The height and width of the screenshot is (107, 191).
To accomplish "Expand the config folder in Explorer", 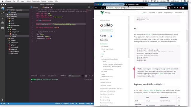I will pyautogui.click(x=12, y=23).
